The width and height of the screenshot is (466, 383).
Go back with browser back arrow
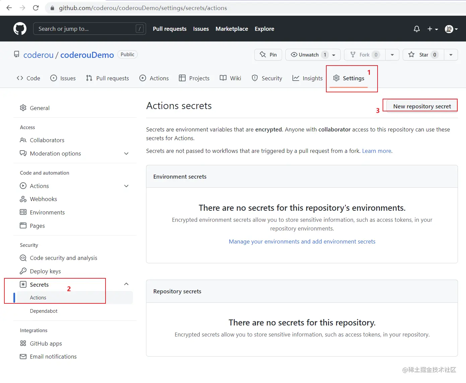point(9,8)
